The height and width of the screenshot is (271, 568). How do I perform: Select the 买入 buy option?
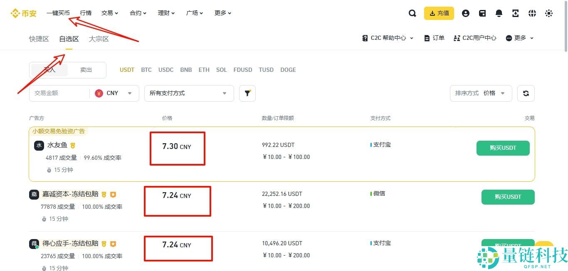point(49,70)
